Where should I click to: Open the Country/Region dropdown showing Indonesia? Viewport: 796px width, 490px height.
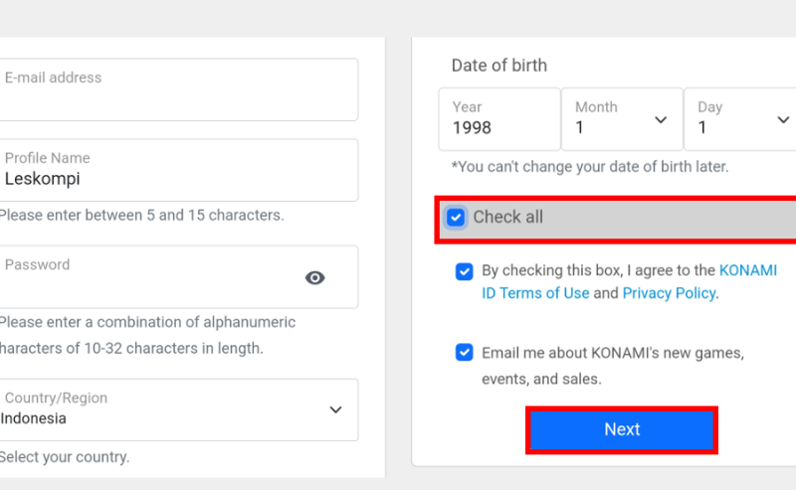click(x=178, y=409)
